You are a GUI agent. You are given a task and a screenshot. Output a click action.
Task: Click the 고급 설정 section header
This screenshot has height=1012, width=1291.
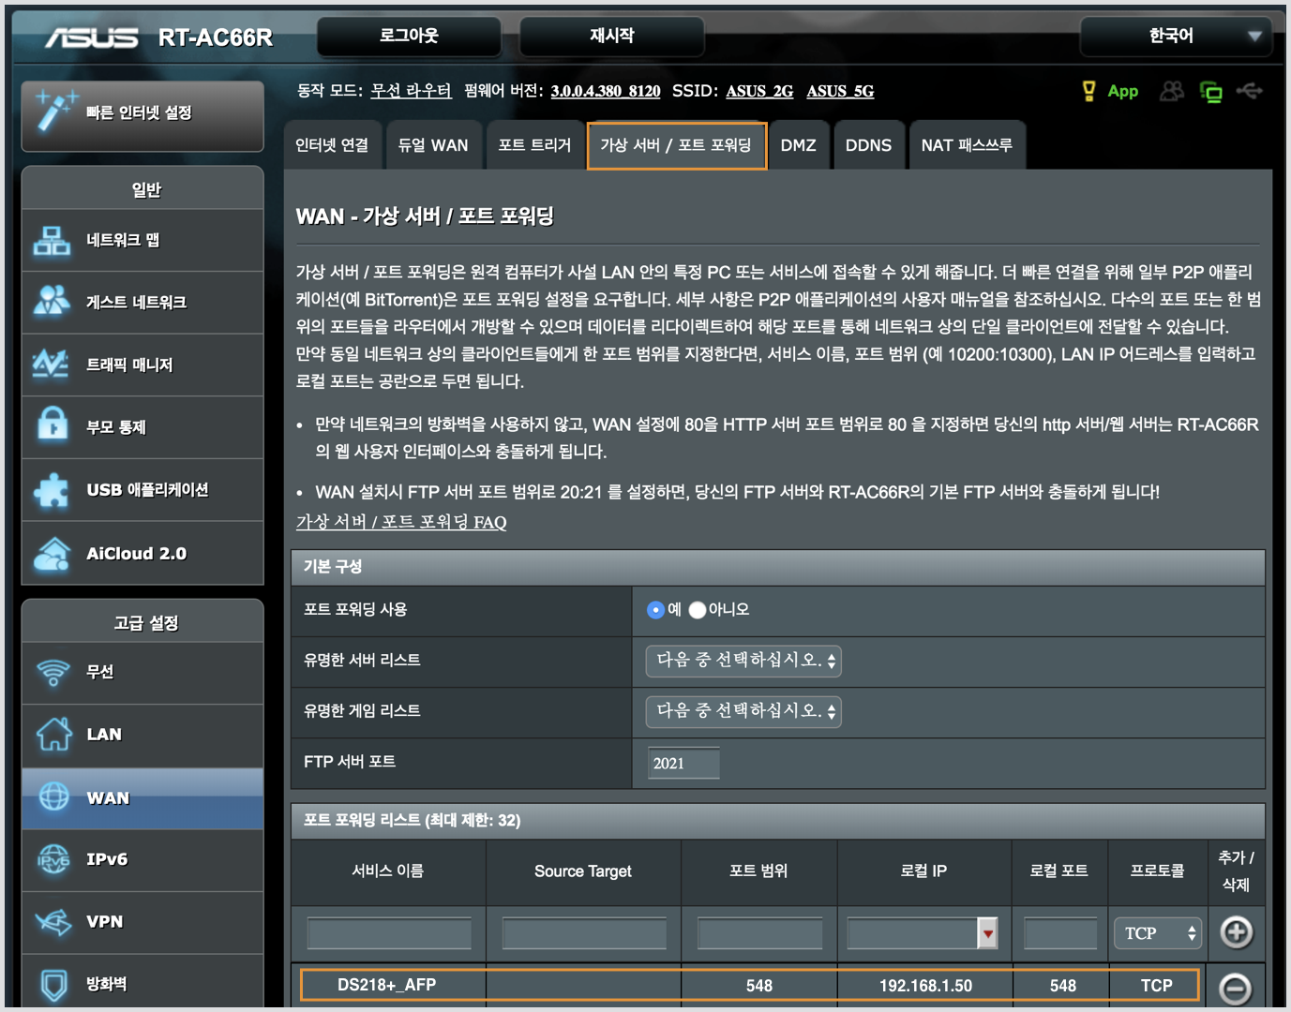[143, 623]
